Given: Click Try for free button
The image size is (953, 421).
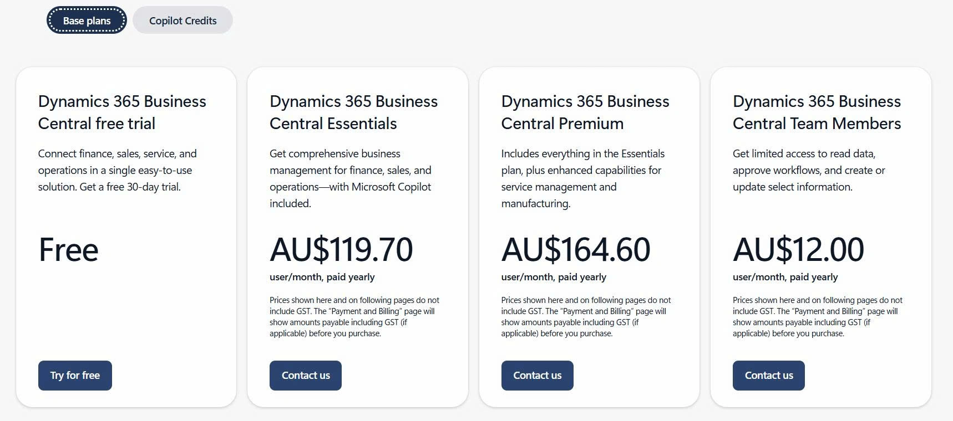Looking at the screenshot, I should (75, 375).
